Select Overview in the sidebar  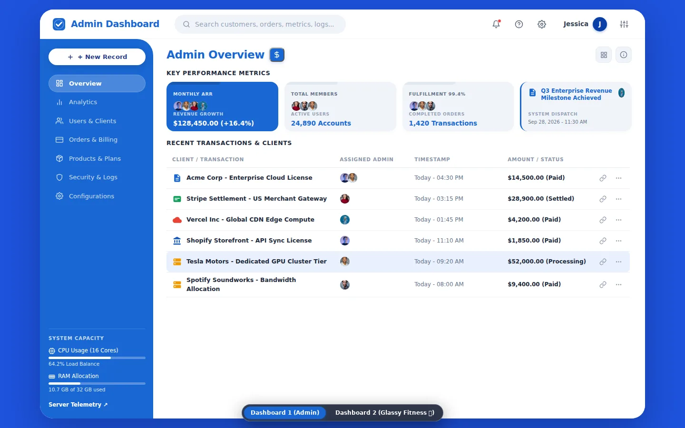(x=97, y=83)
